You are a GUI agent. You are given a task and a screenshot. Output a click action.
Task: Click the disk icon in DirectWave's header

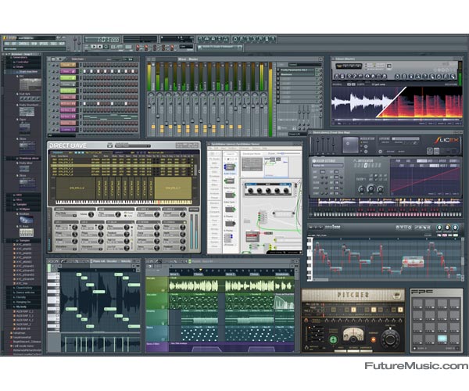[109, 146]
